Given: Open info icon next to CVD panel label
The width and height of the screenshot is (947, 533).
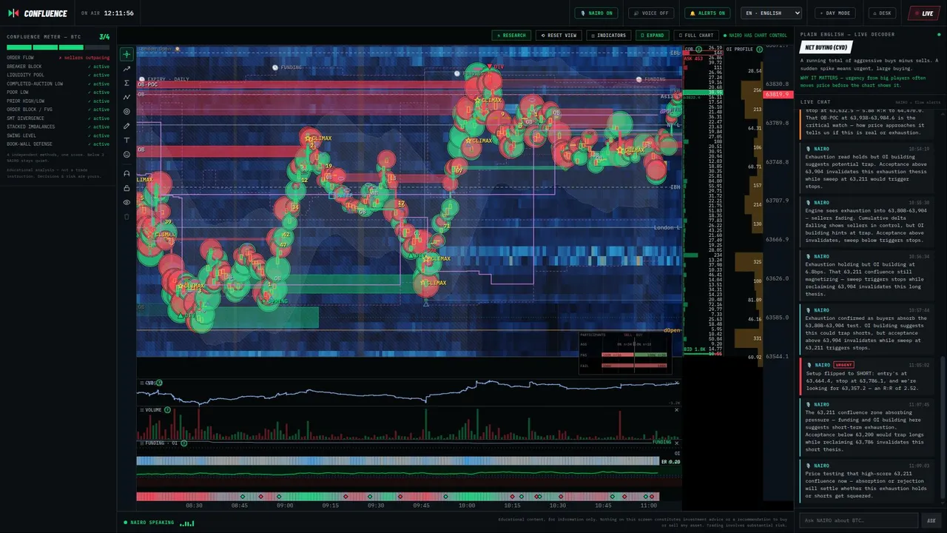Looking at the screenshot, I should (x=159, y=383).
